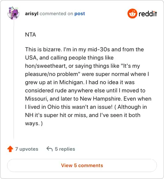Click 'hon/sweetheart' in the comment text
This screenshot has width=164, height=179.
(46, 66)
